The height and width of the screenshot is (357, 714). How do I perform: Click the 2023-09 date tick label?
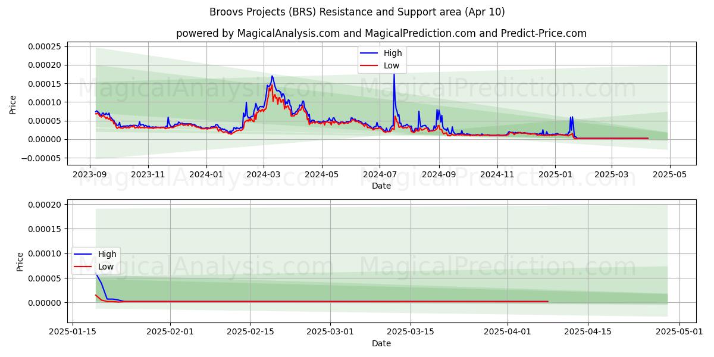click(x=90, y=175)
